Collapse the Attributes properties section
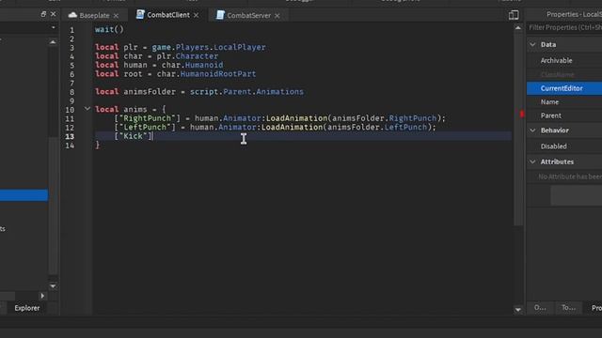Image resolution: width=602 pixels, height=338 pixels. tap(532, 161)
